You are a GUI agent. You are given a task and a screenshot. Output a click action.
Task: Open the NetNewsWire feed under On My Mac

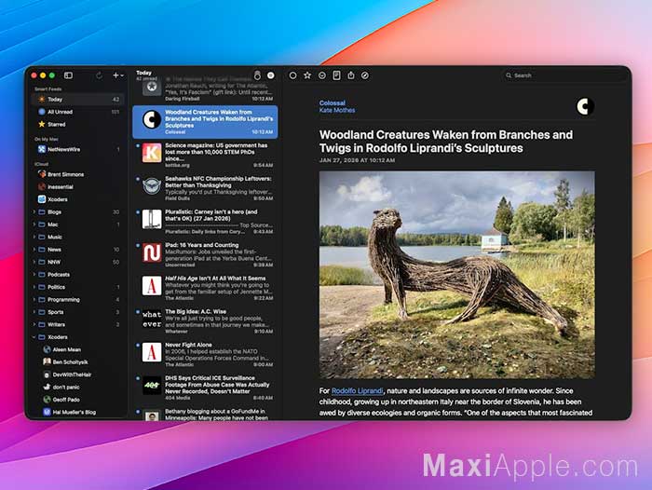pos(78,149)
